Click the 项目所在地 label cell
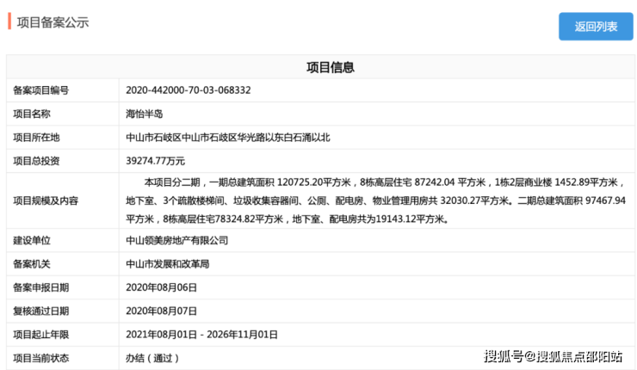This screenshot has height=370, width=637. 63,138
